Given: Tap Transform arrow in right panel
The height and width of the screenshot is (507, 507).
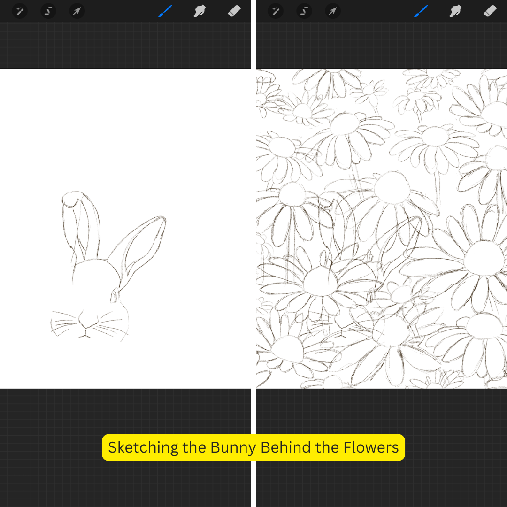Looking at the screenshot, I should pos(333,11).
